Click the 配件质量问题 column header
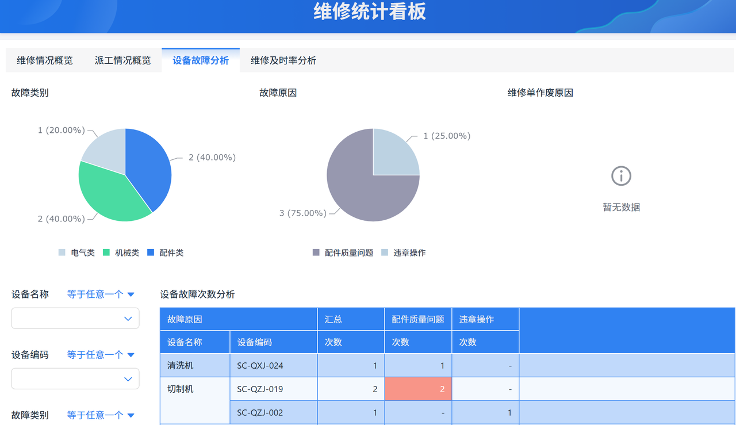Screen dimensions: 736x425 click(418, 319)
